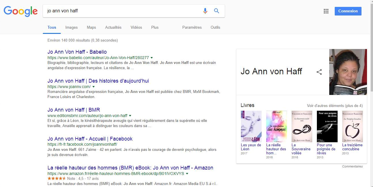Click the Commentaires feedback link
The image size is (373, 187).
353,166
